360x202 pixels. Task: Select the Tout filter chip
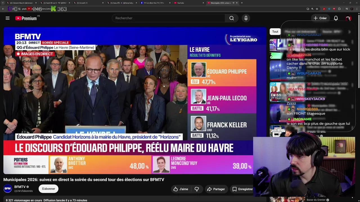[x=275, y=31]
